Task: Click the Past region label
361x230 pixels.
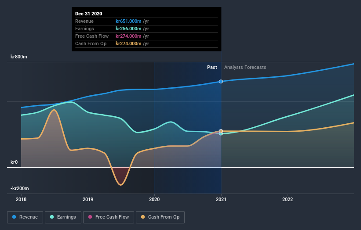Action: point(212,67)
